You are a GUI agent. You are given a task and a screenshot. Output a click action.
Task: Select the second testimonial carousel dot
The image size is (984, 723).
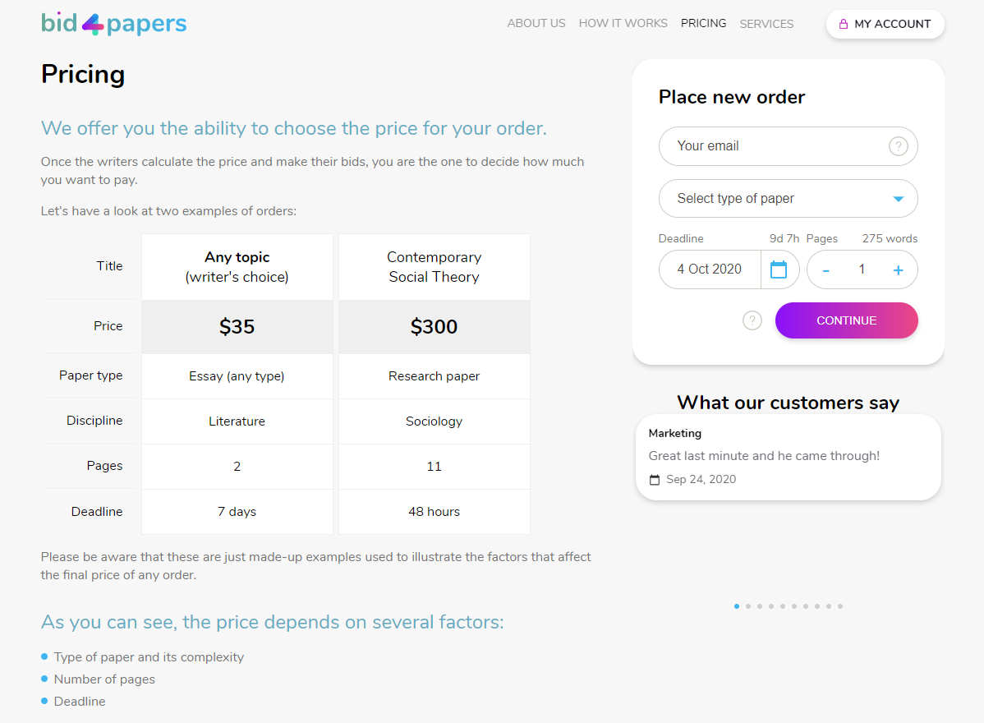pyautogui.click(x=748, y=606)
